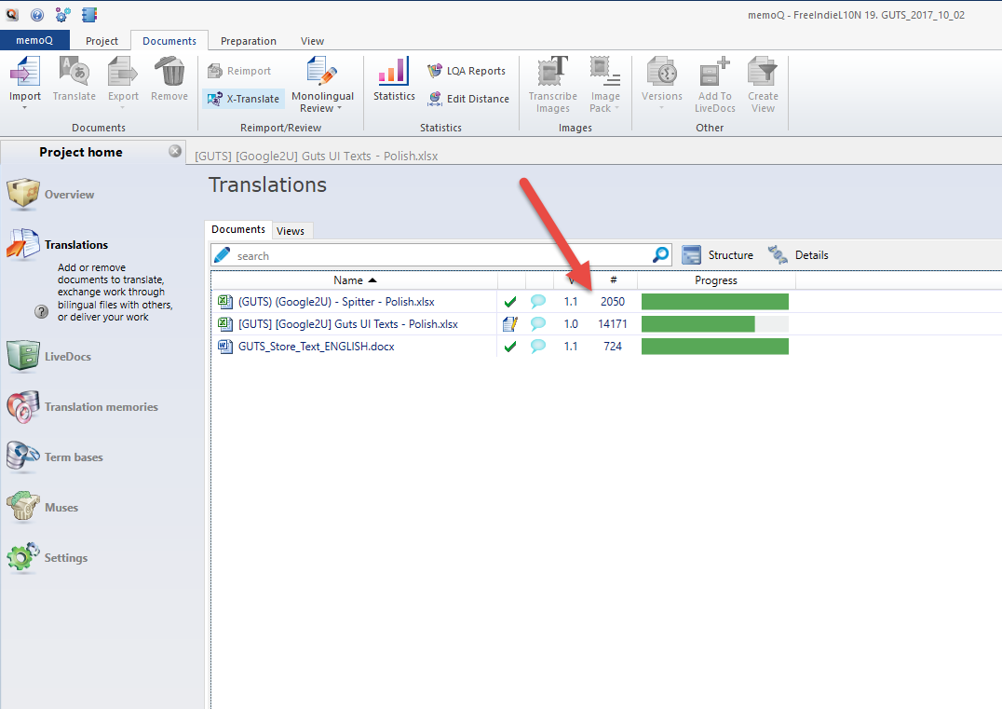Click the 14171 segment count cell
This screenshot has height=709, width=1002.
[x=612, y=324]
